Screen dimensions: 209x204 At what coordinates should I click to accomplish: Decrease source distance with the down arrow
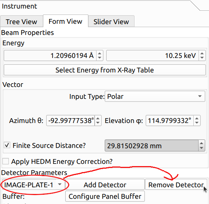click(x=202, y=148)
